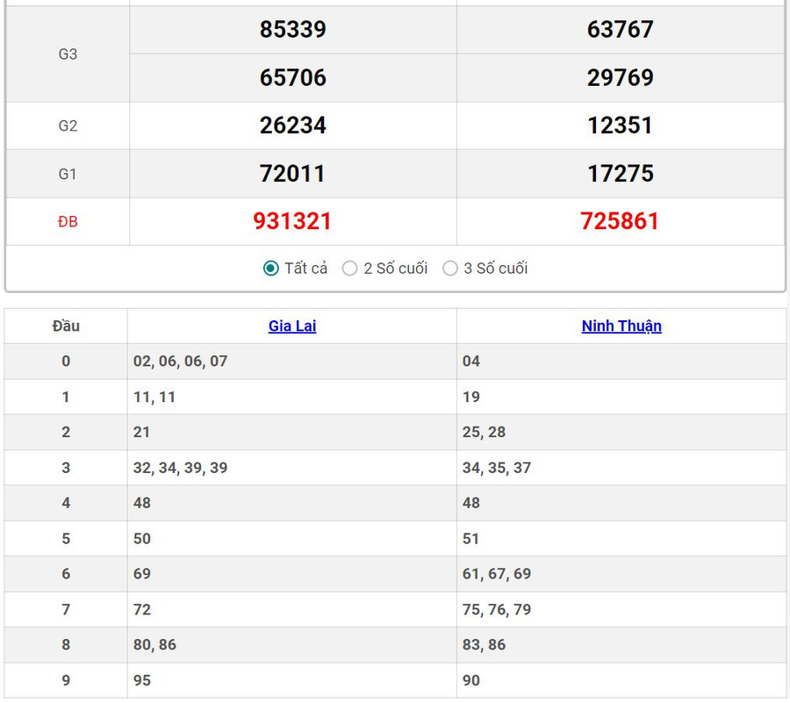Switch filter to '3 Số cuối'
The width and height of the screenshot is (790, 703).
pyautogui.click(x=450, y=269)
